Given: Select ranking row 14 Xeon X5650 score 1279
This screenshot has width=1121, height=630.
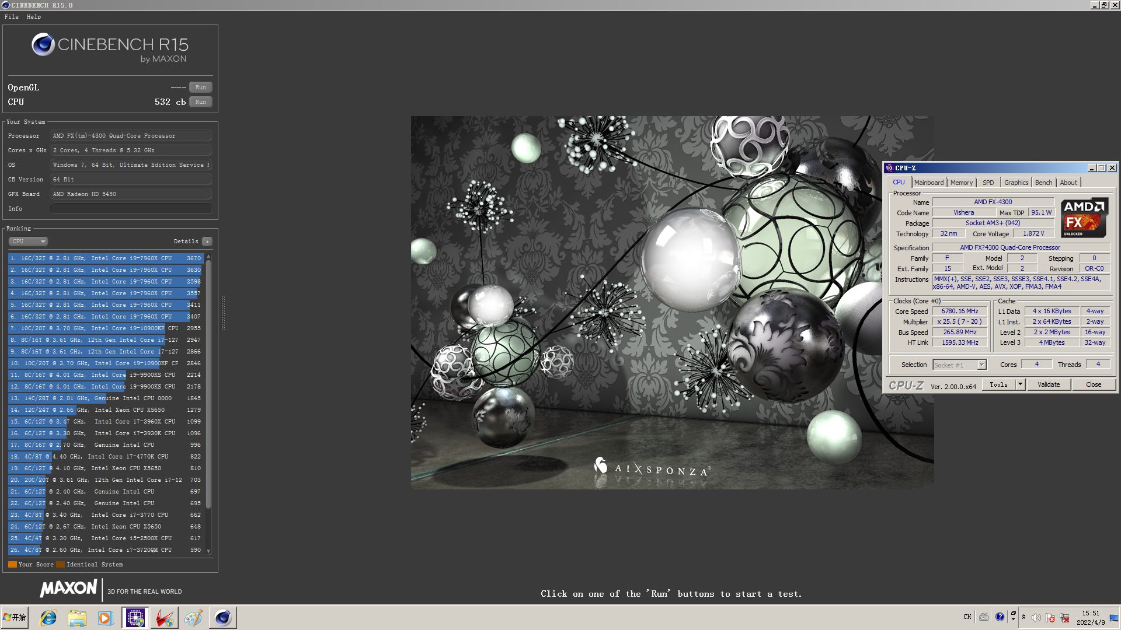Looking at the screenshot, I should pos(106,410).
